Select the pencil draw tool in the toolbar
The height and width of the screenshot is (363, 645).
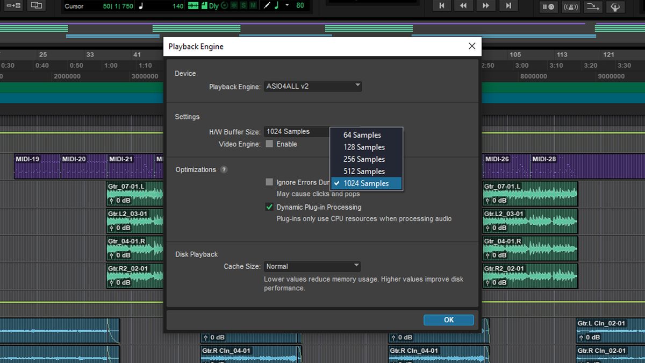(266, 5)
